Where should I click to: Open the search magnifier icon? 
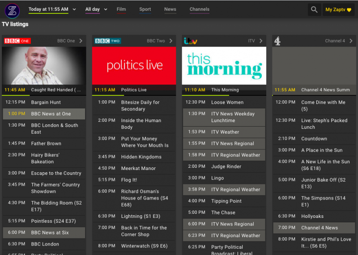pos(314,10)
